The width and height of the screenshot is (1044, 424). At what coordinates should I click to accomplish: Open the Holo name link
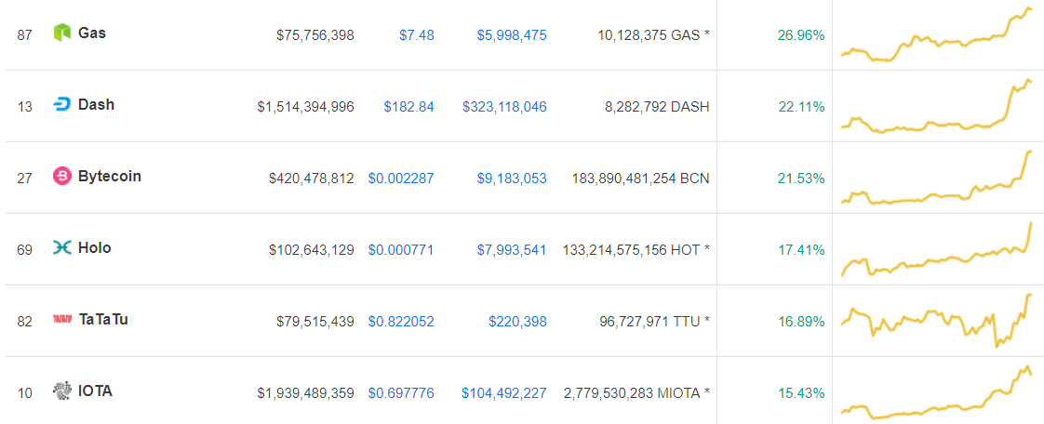[x=95, y=248]
